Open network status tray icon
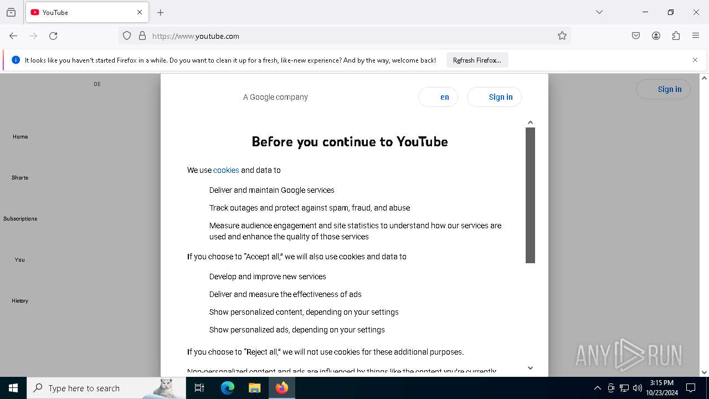This screenshot has height=399, width=709. click(624, 388)
